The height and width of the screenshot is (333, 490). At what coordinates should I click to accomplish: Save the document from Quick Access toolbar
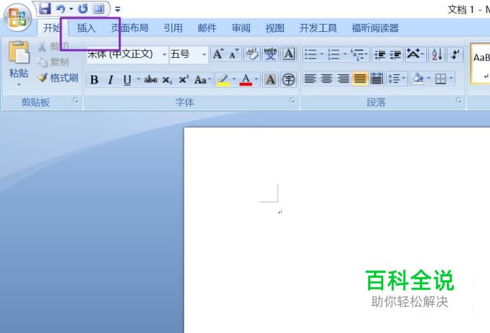pos(45,8)
